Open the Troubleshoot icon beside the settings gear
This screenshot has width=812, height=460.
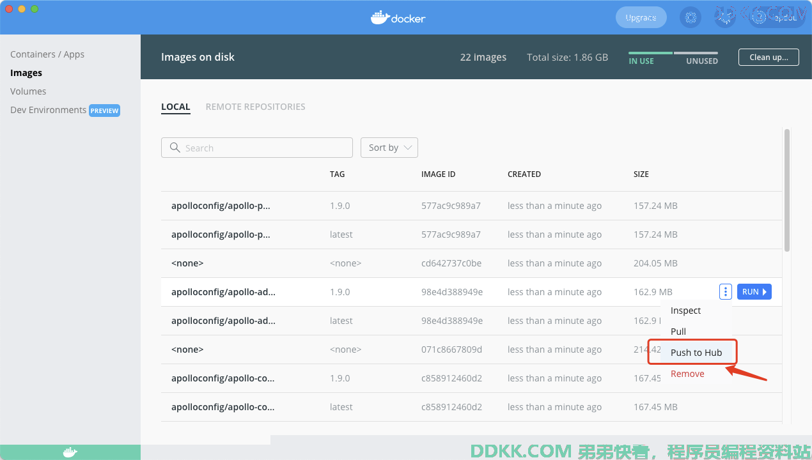pos(725,18)
